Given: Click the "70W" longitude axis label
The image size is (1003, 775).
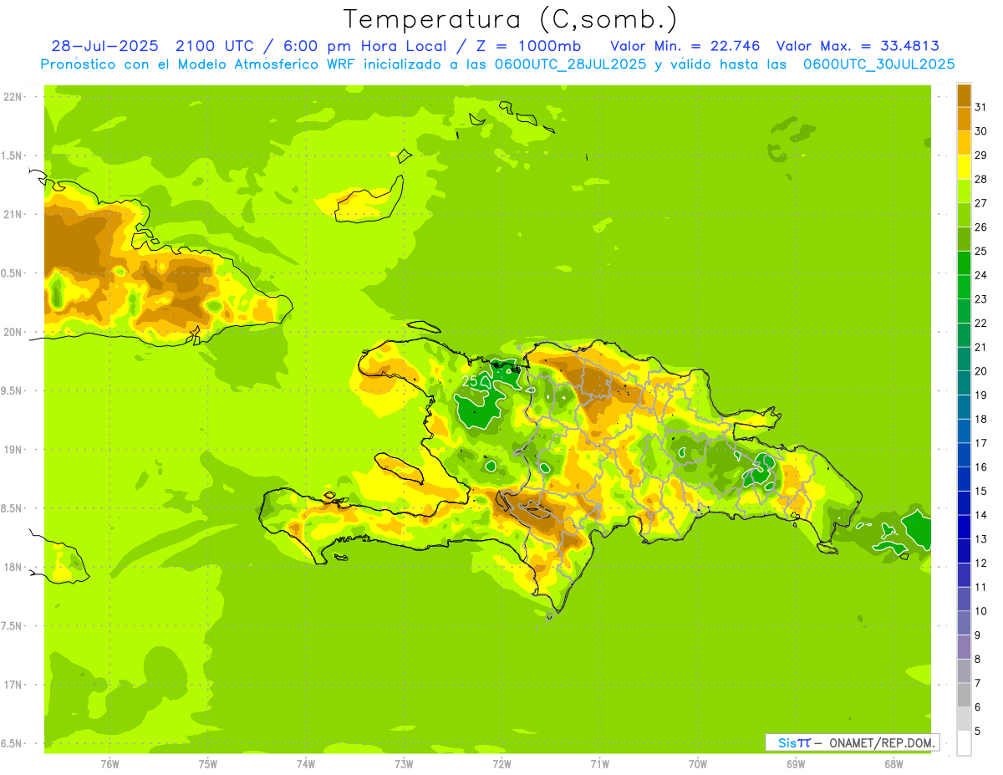Looking at the screenshot, I should [698, 763].
